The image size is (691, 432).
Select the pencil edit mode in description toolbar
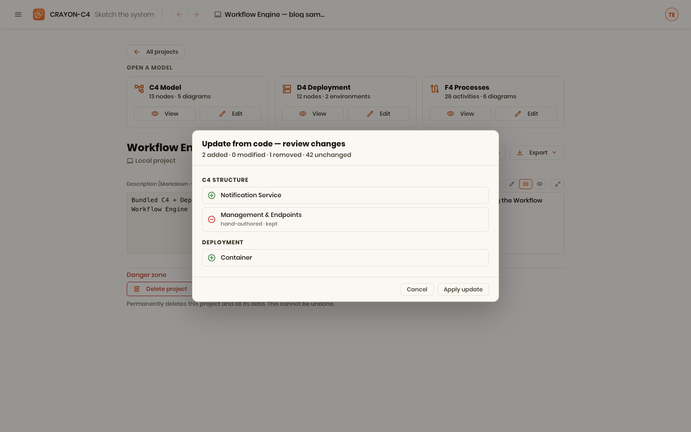click(512, 184)
